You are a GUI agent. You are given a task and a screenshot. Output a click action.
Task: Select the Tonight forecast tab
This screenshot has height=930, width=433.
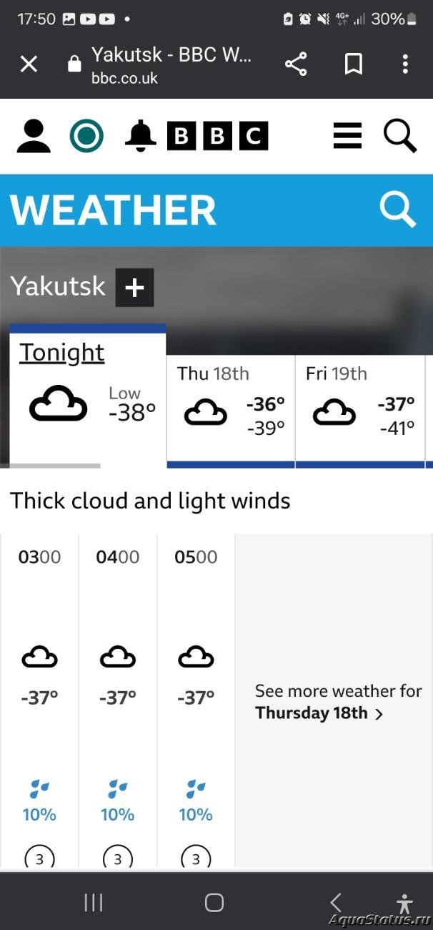pyautogui.click(x=87, y=396)
